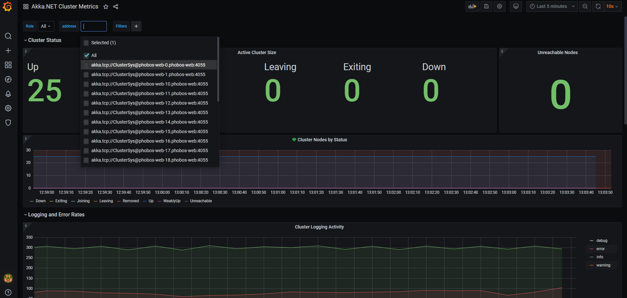
Task: Check phobos-web-11 address option
Action: click(86, 93)
